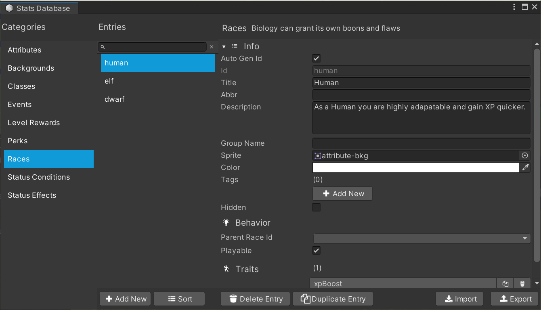Delete the xpBoost trait with trash icon
This screenshot has height=310, width=541.
tap(522, 283)
